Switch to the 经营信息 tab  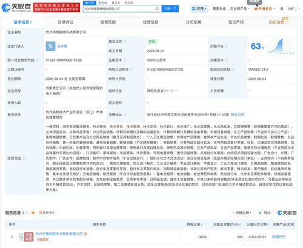(150, 22)
